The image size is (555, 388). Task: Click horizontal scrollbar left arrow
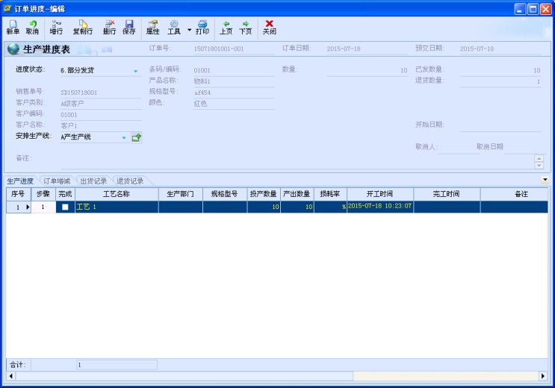pos(11,376)
